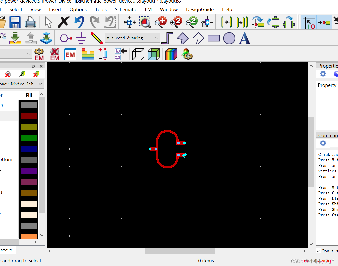Close the layers docked panel
This screenshot has height=266, width=338.
(41, 66)
